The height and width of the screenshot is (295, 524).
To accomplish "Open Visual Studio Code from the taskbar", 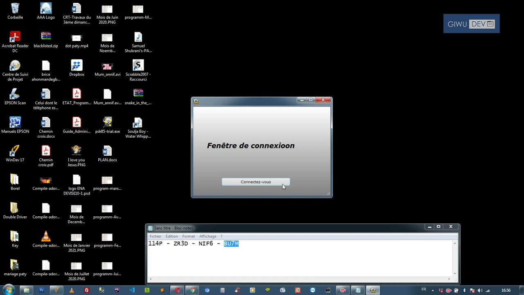I will 132,290.
